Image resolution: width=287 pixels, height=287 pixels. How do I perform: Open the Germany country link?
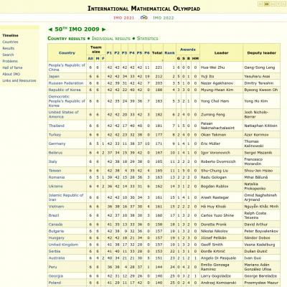[x=57, y=143]
